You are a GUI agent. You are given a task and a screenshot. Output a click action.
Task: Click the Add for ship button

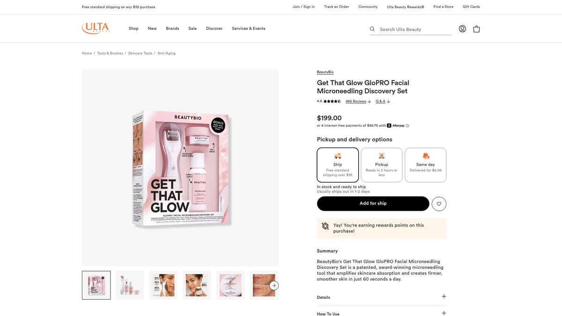(373, 204)
